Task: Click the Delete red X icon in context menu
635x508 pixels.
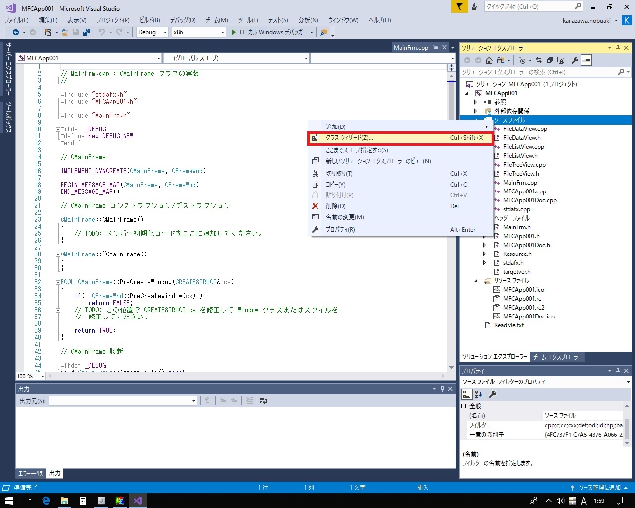Action: [316, 206]
